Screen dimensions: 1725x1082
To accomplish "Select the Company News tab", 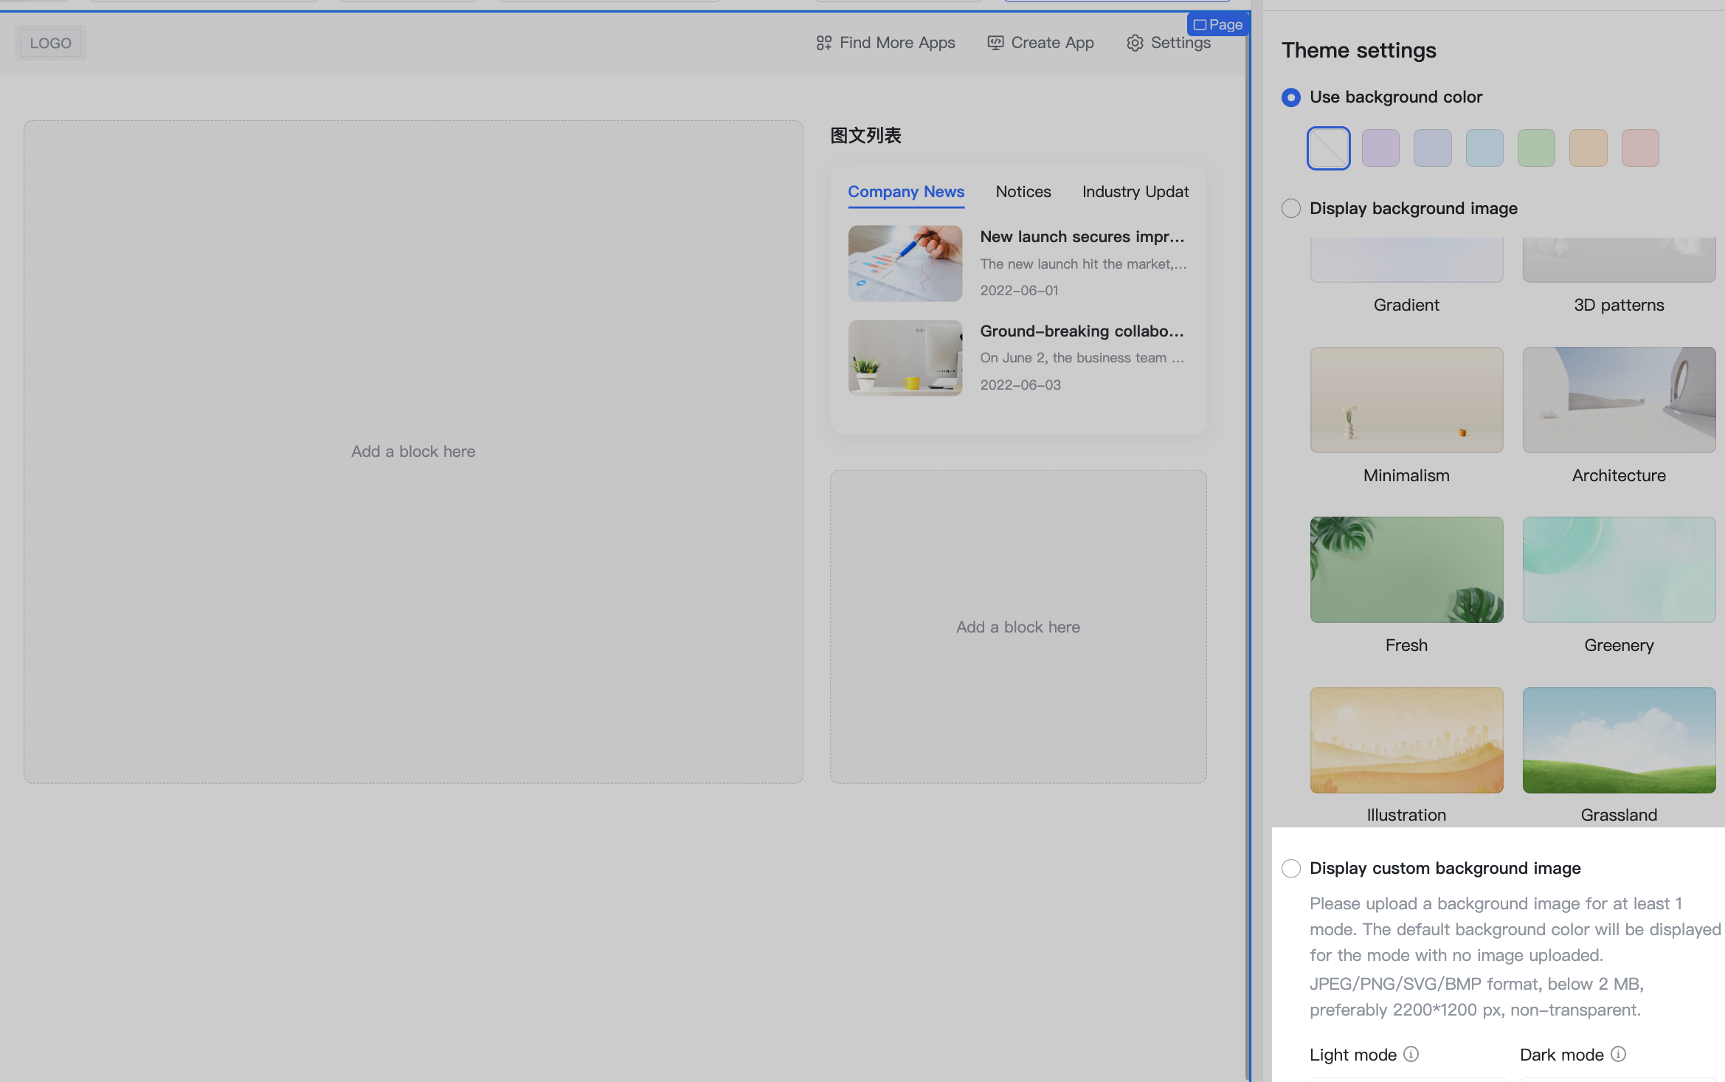I will 905,192.
